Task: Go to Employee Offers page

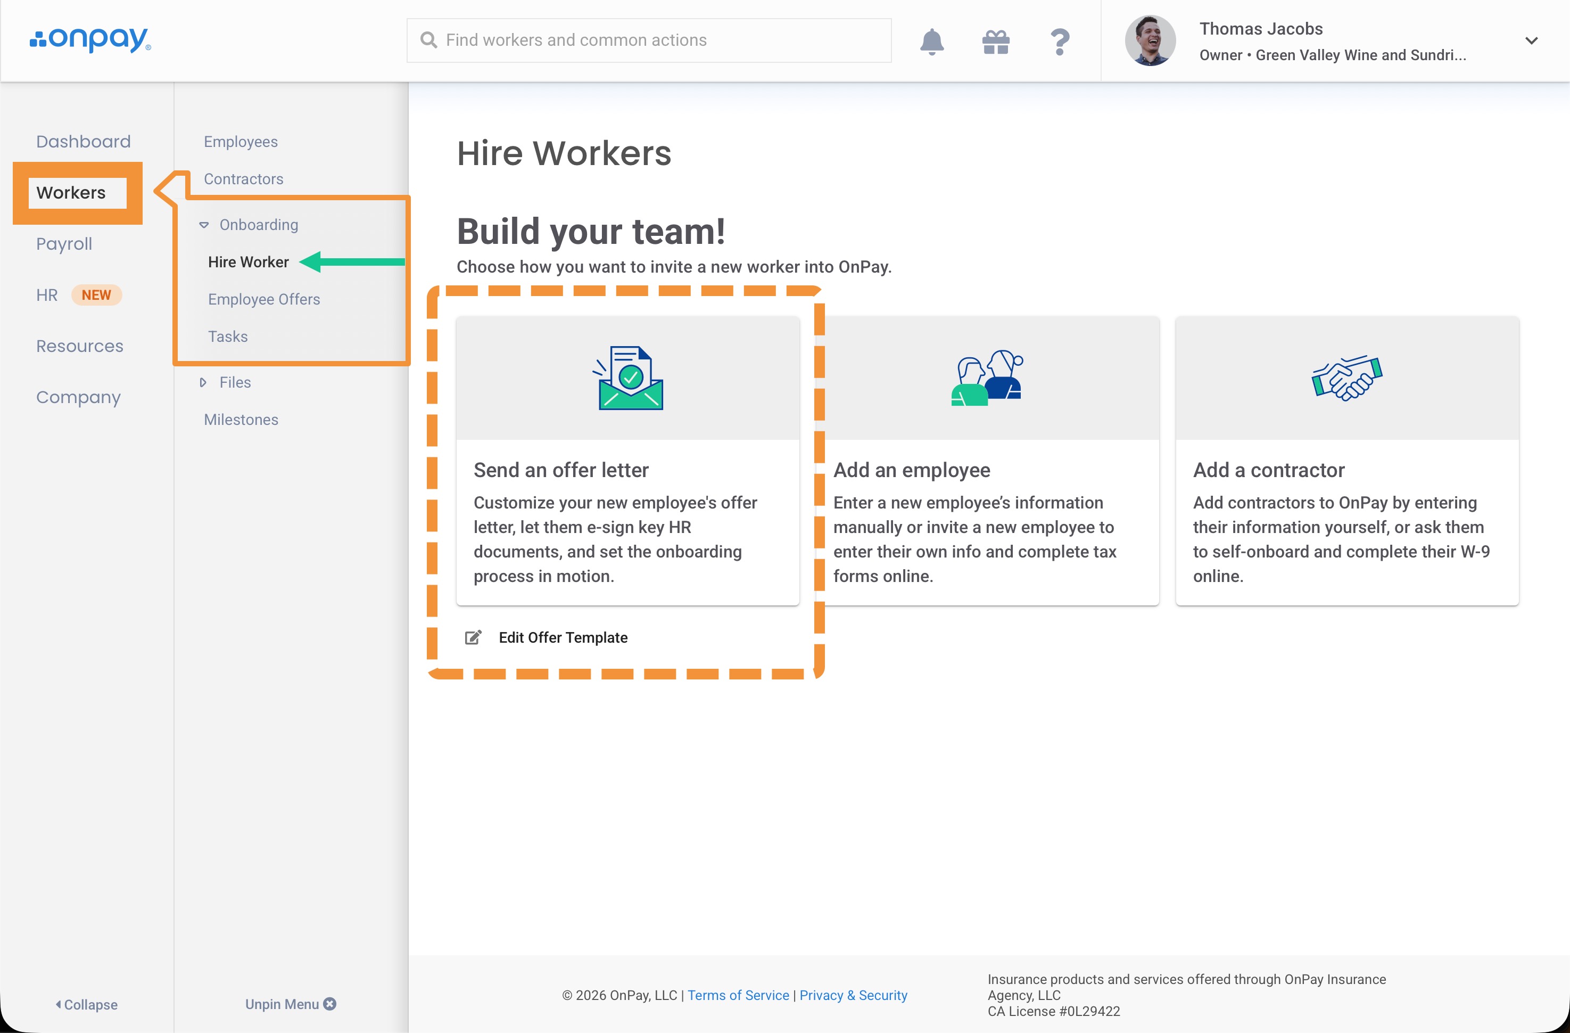Action: [x=264, y=299]
